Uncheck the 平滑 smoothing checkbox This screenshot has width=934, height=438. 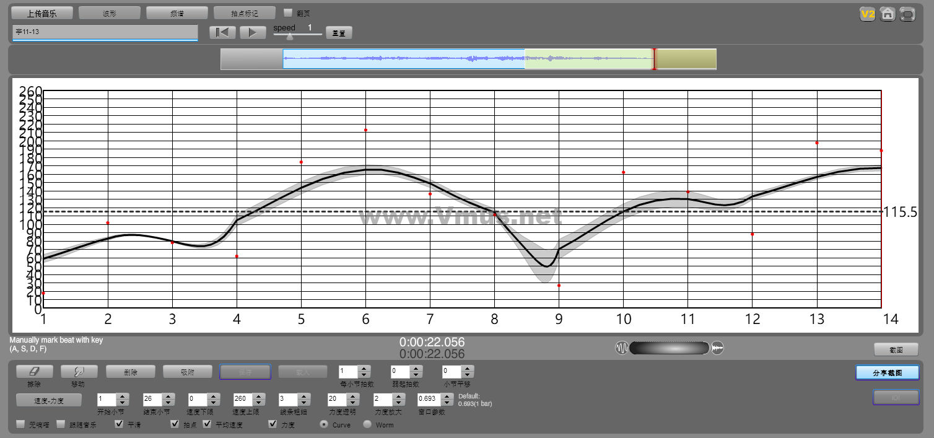[120, 424]
